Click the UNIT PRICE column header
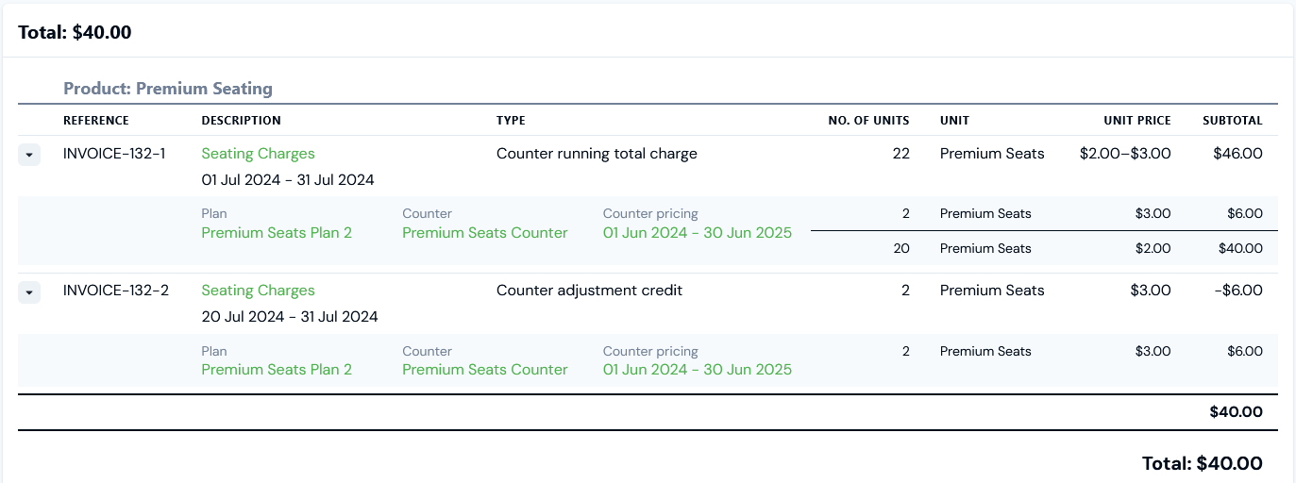The image size is (1296, 483). [1137, 121]
